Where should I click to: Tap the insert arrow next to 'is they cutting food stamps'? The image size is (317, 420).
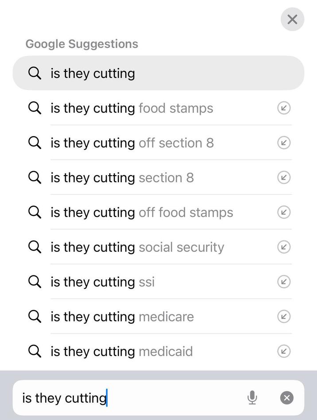[283, 108]
